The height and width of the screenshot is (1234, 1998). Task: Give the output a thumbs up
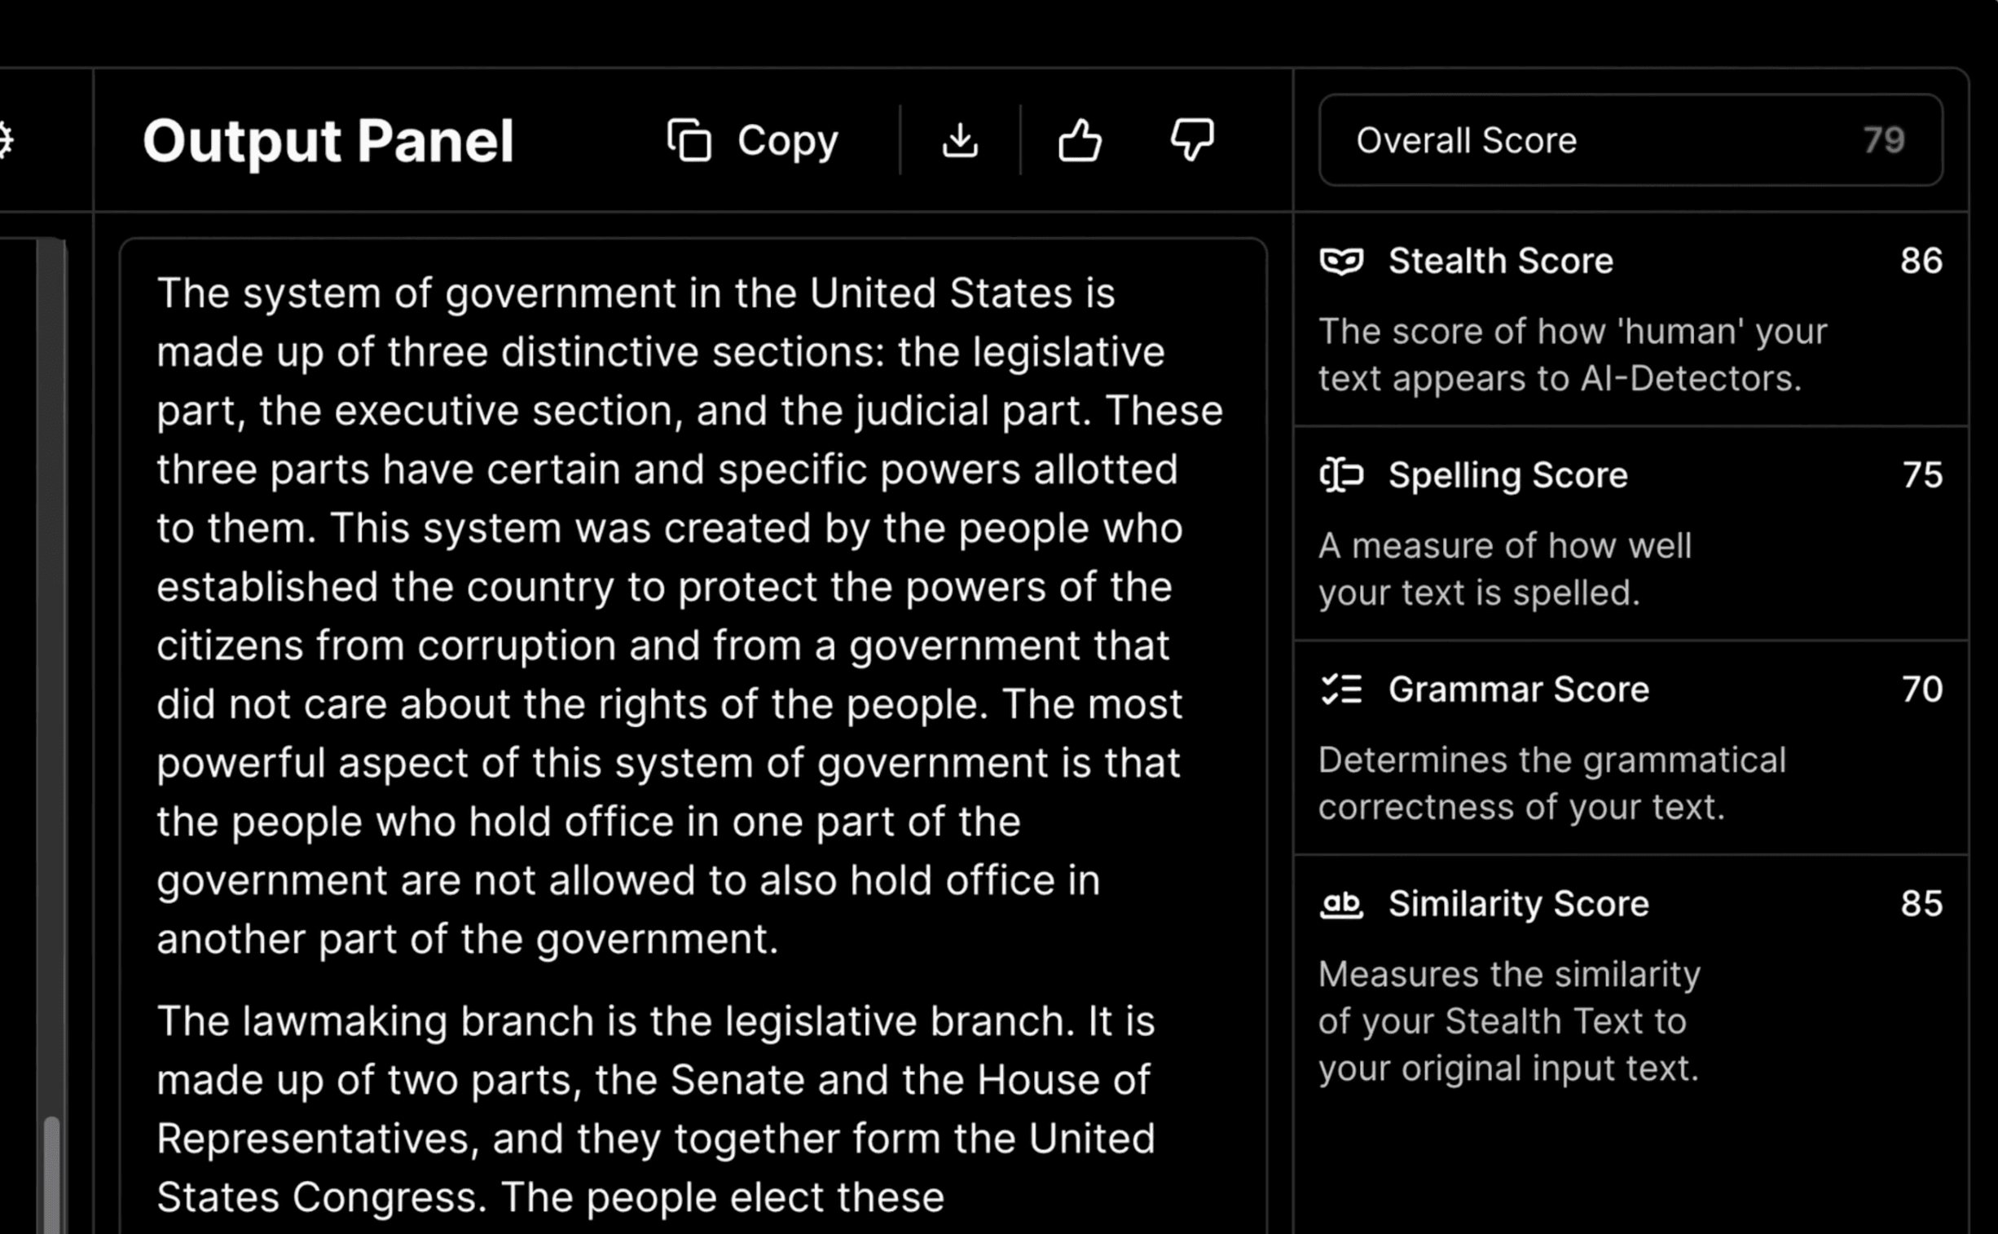click(x=1080, y=140)
